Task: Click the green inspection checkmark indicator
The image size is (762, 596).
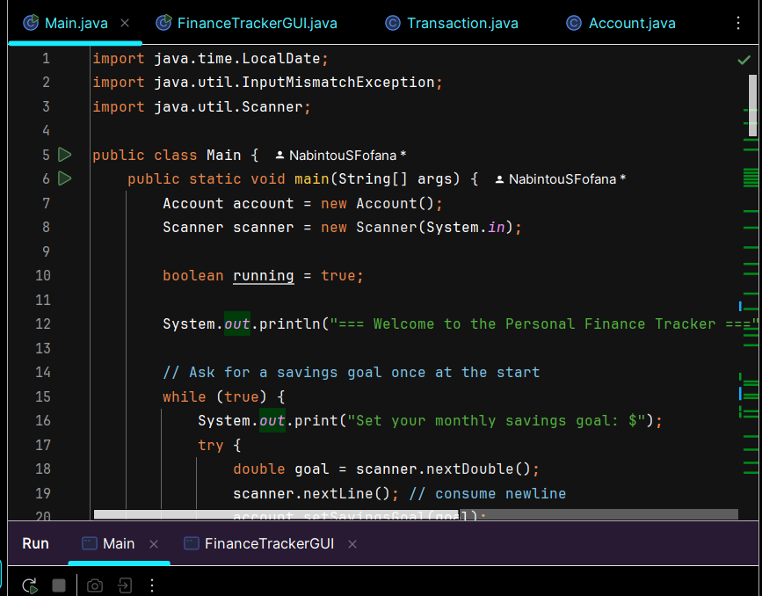Action: [744, 60]
